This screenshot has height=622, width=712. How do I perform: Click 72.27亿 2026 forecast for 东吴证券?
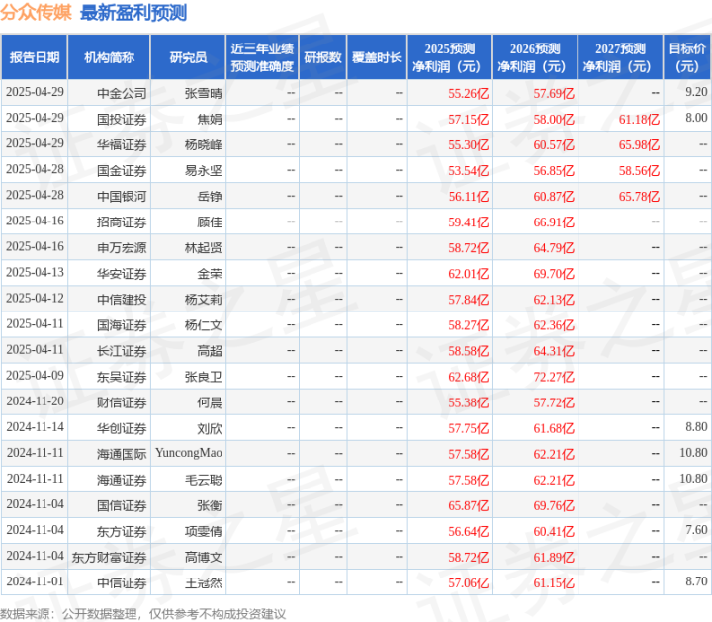(x=554, y=377)
